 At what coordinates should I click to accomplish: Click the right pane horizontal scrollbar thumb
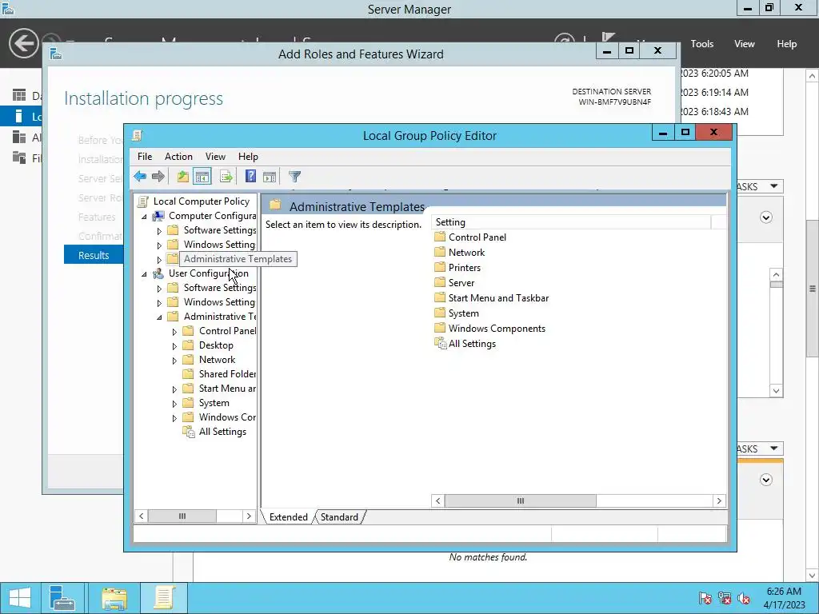pos(520,500)
